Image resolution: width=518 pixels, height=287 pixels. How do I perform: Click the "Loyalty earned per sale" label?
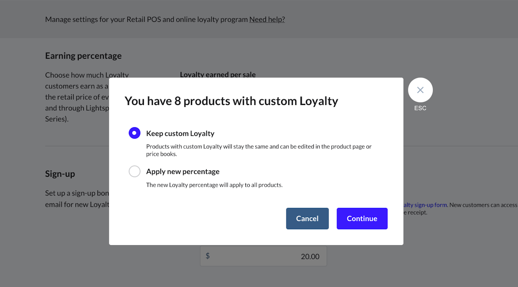(x=218, y=74)
